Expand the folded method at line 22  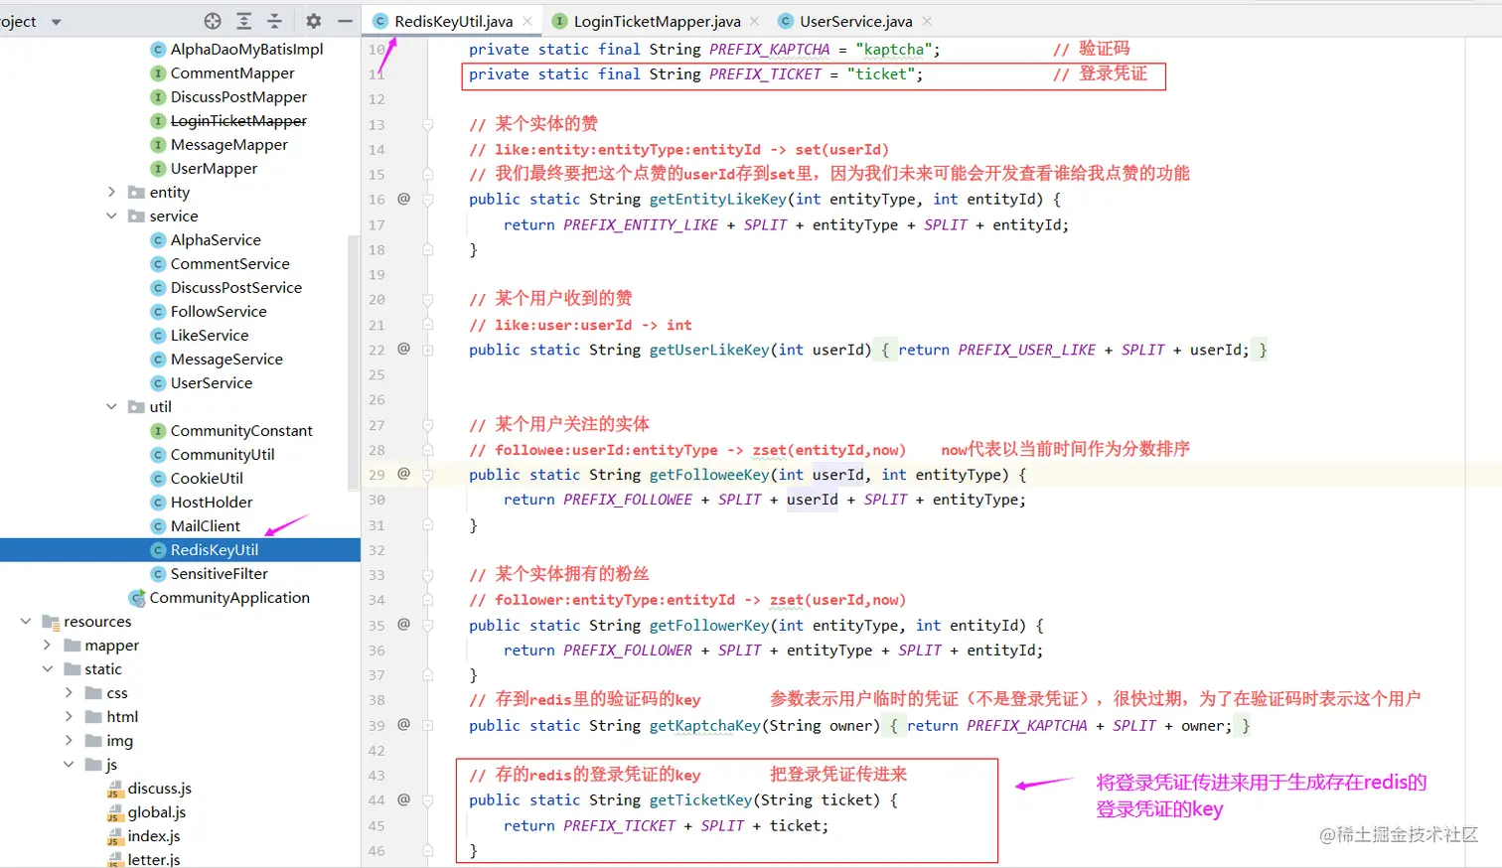427,350
